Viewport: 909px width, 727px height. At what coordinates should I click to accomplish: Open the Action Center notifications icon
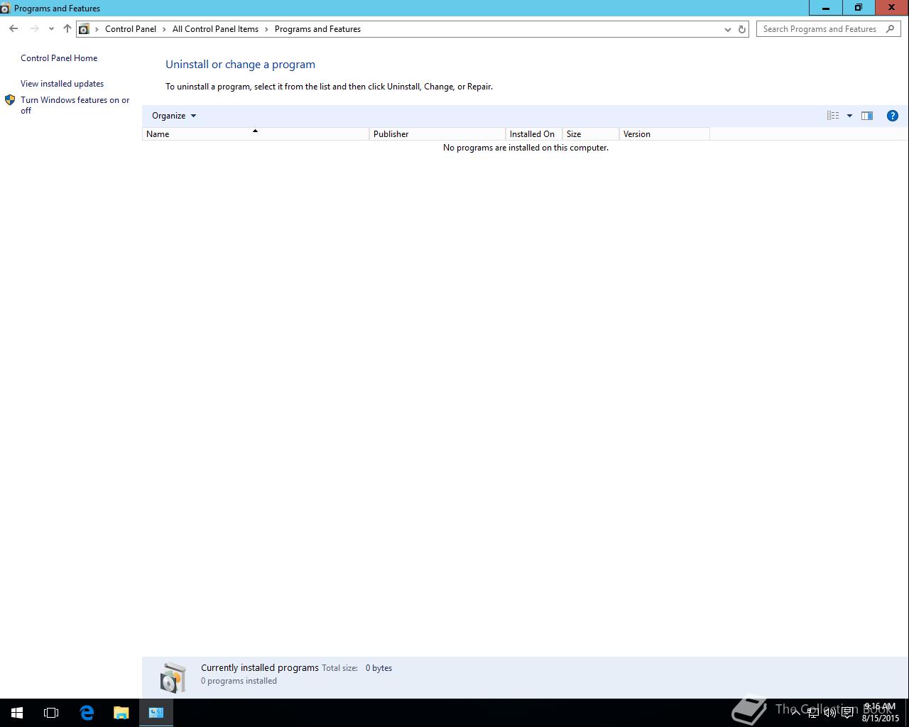pos(848,713)
